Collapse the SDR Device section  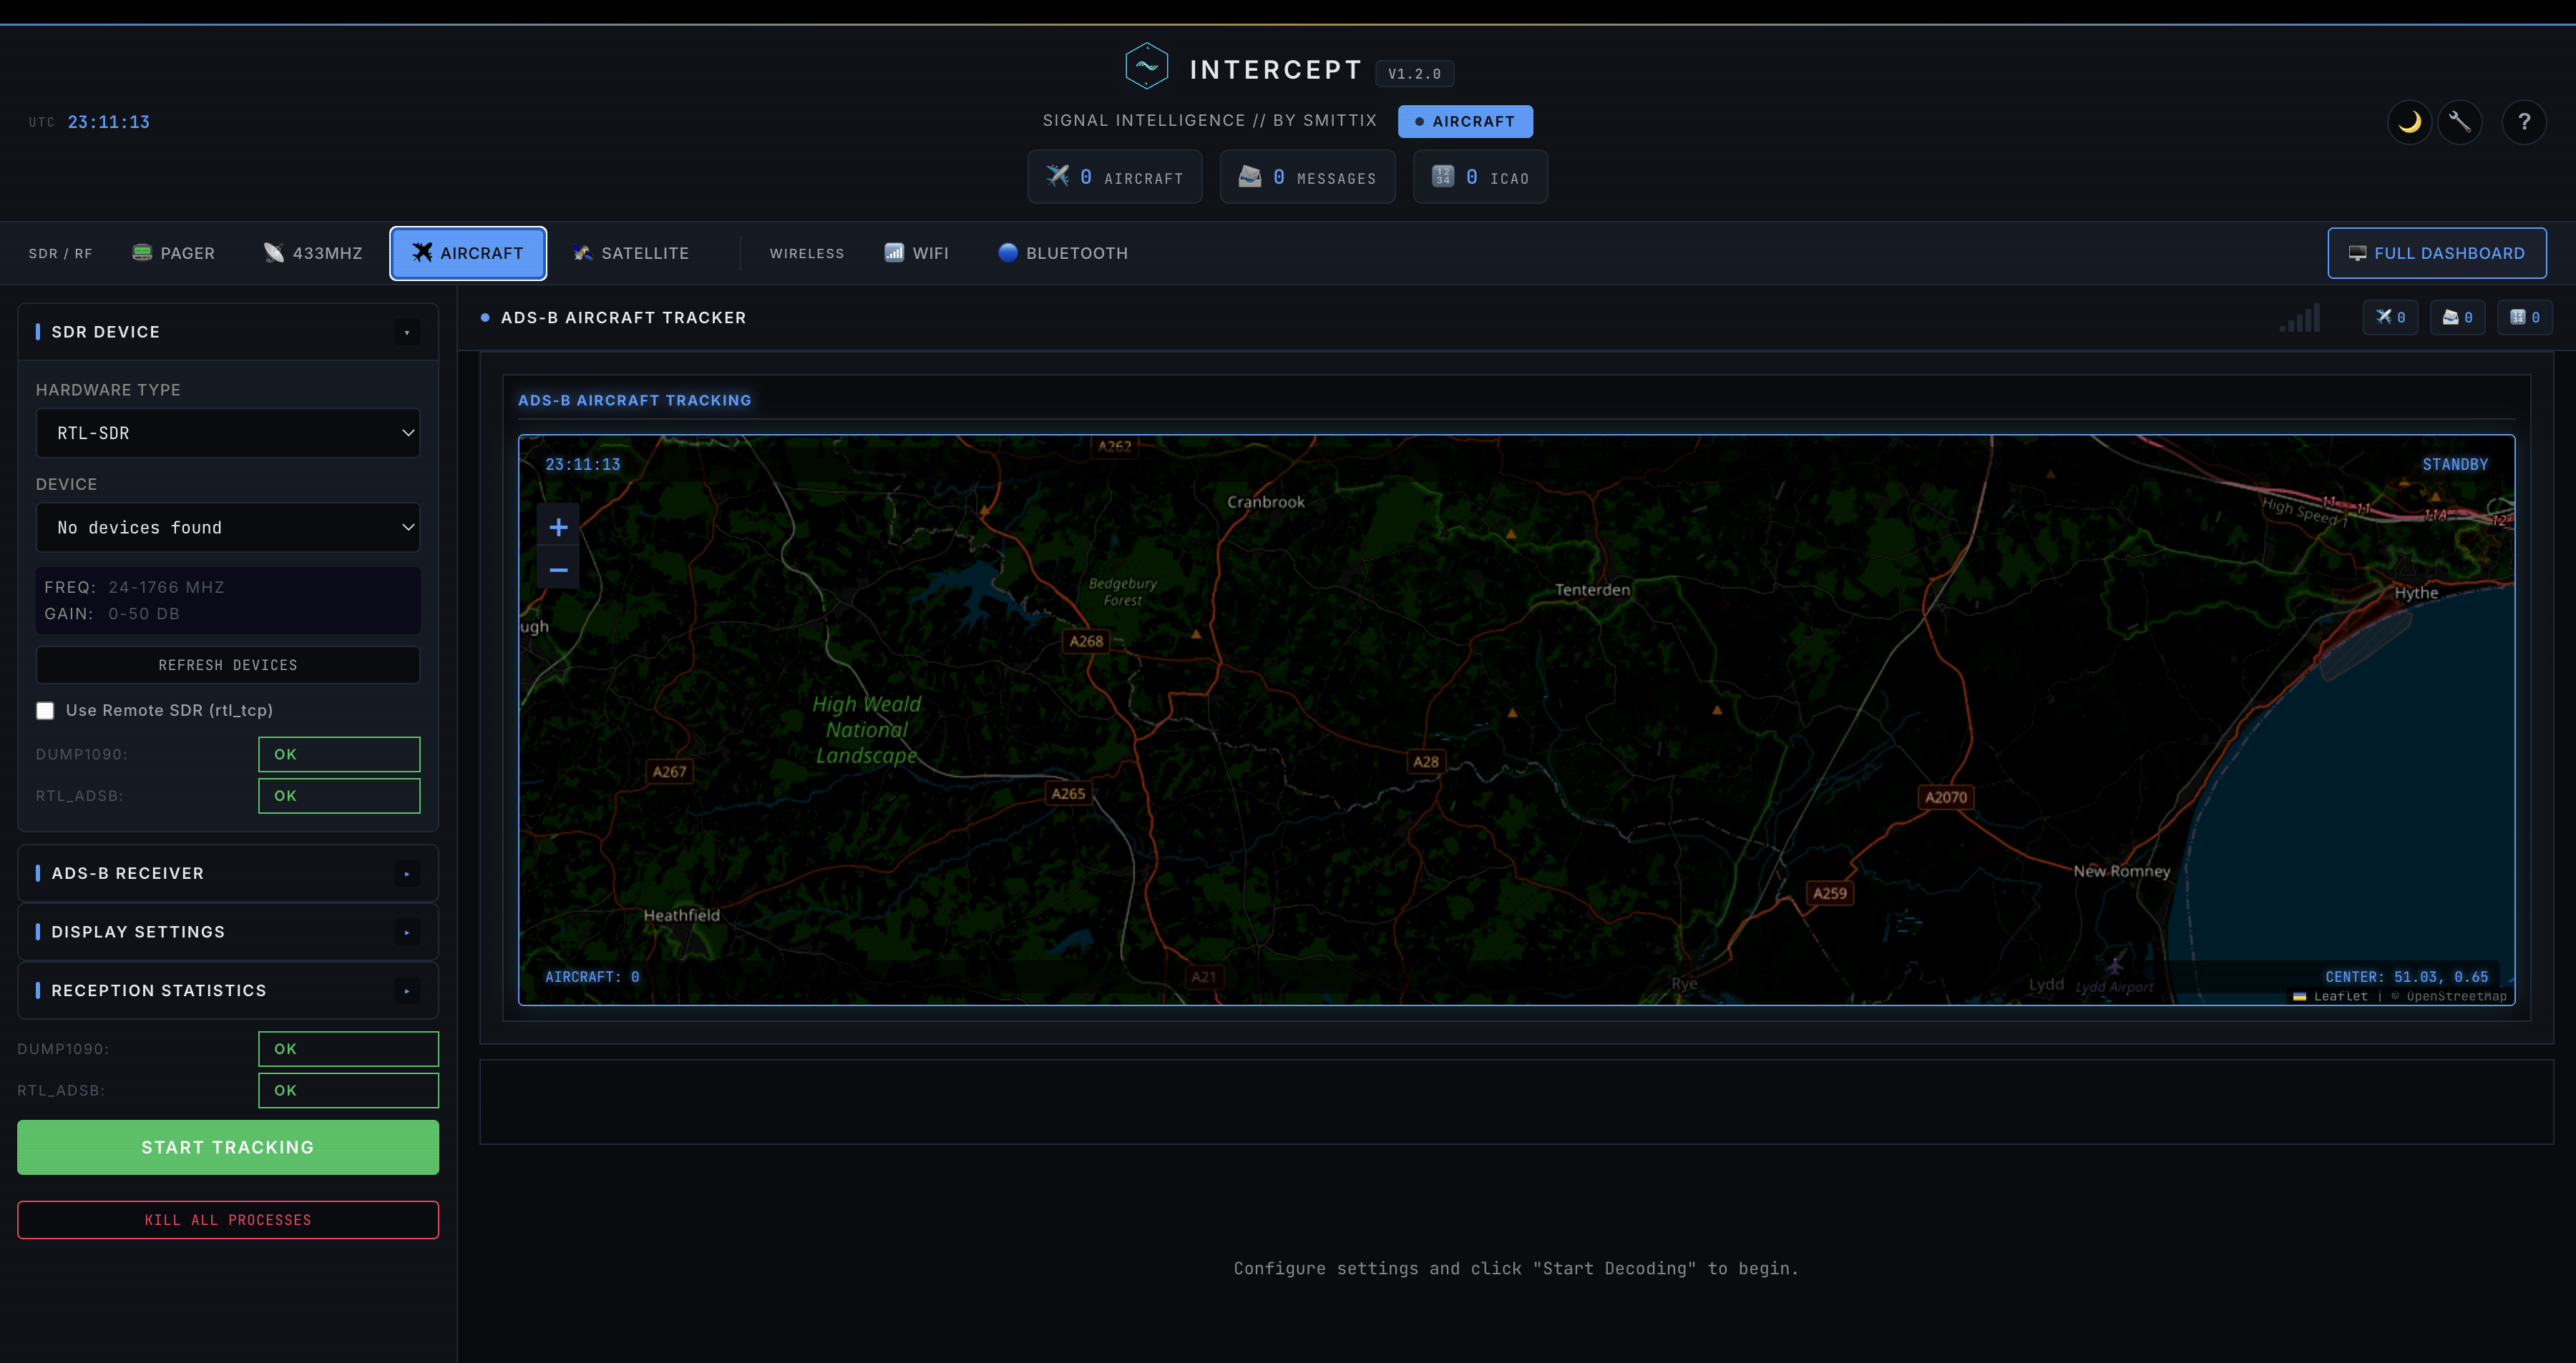coord(407,332)
